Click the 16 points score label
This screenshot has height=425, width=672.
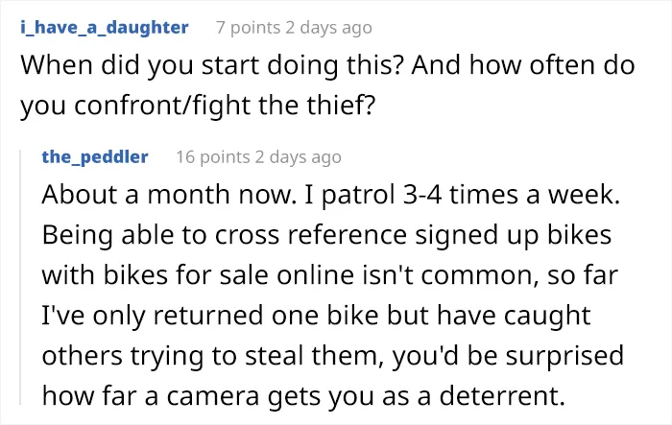[x=212, y=156]
